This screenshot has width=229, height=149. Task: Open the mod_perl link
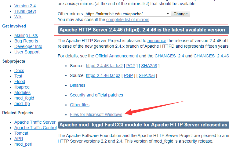coord(23,144)
